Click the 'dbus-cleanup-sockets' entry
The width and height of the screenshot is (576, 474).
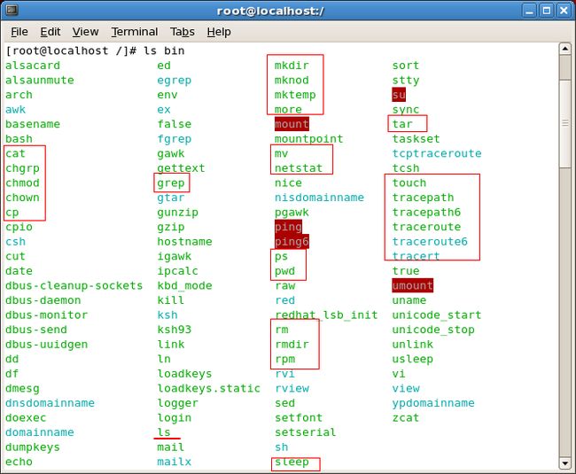[74, 285]
